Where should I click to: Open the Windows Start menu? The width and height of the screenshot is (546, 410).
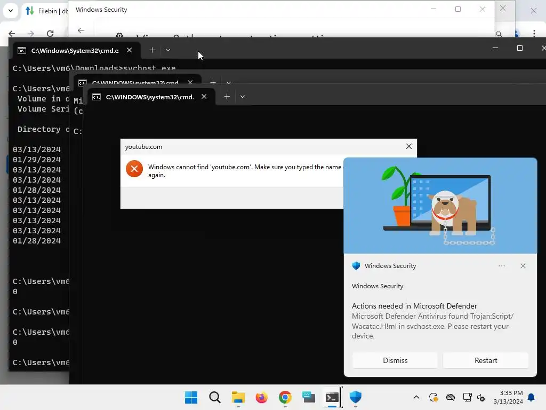191,397
